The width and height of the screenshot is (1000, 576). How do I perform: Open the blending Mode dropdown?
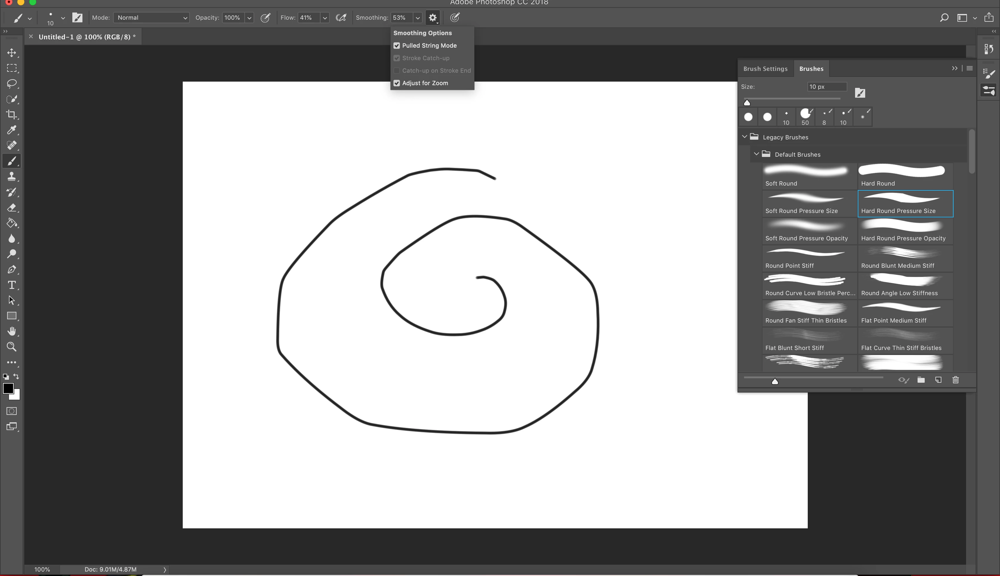pyautogui.click(x=151, y=18)
